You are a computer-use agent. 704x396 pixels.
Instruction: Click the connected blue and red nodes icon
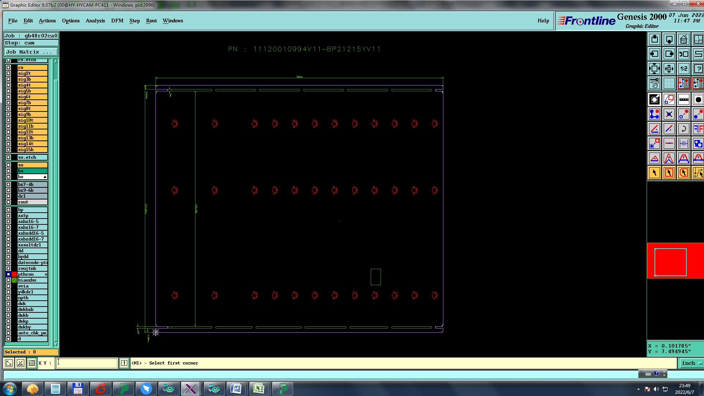tap(654, 114)
